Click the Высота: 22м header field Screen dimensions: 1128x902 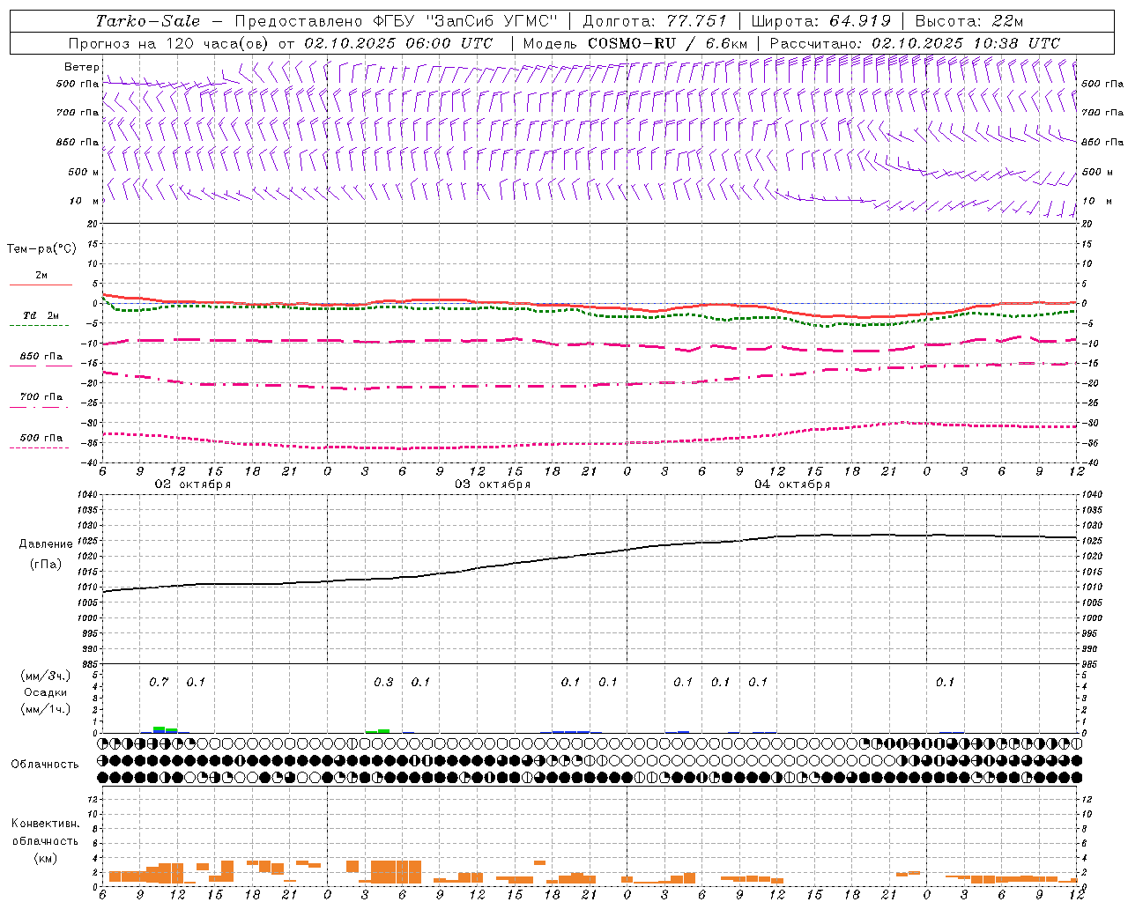coord(969,21)
